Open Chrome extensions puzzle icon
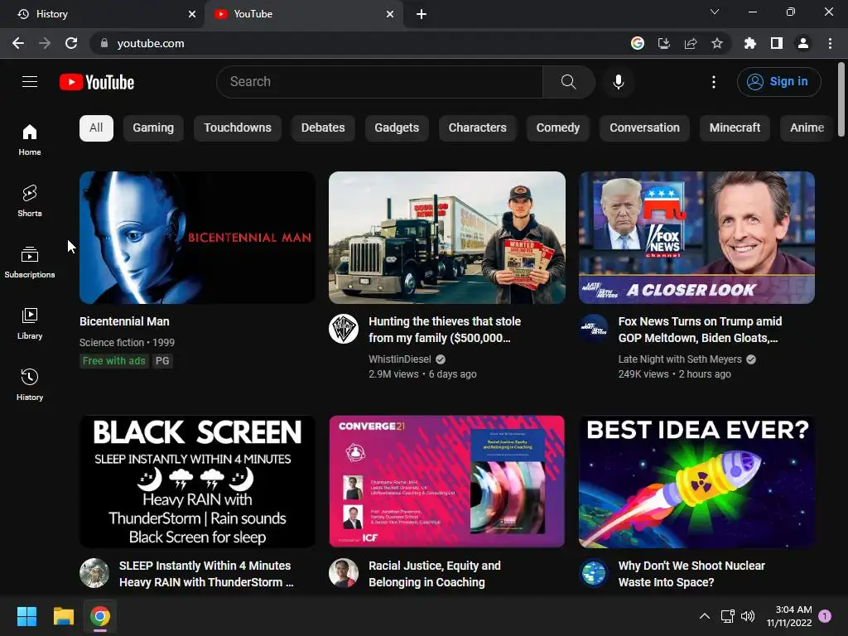This screenshot has width=848, height=636. [749, 43]
